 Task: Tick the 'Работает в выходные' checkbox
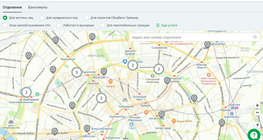59,25
